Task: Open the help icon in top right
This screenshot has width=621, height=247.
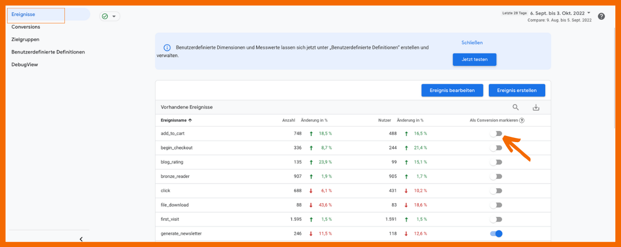Action: [x=601, y=16]
